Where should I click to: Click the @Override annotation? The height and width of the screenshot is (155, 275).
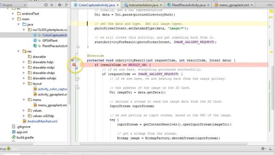pyautogui.click(x=95, y=56)
